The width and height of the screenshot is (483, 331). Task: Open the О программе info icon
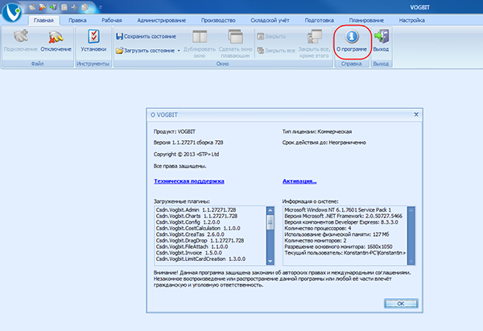[351, 37]
